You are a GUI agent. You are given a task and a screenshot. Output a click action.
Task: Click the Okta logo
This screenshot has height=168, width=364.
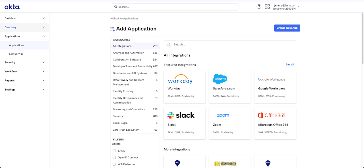tap(12, 7)
